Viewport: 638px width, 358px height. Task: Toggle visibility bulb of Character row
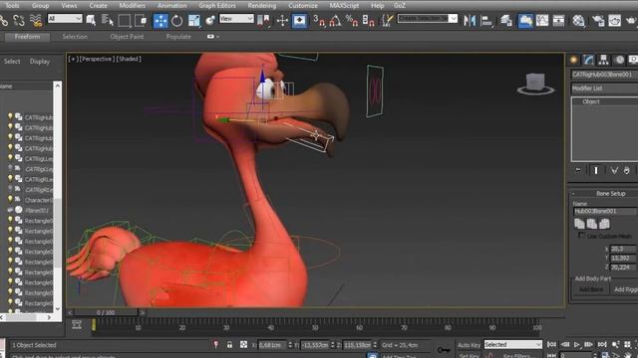pyautogui.click(x=10, y=199)
